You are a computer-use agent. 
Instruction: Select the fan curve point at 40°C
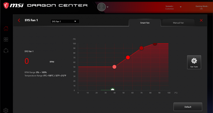pyautogui.click(x=114, y=67)
